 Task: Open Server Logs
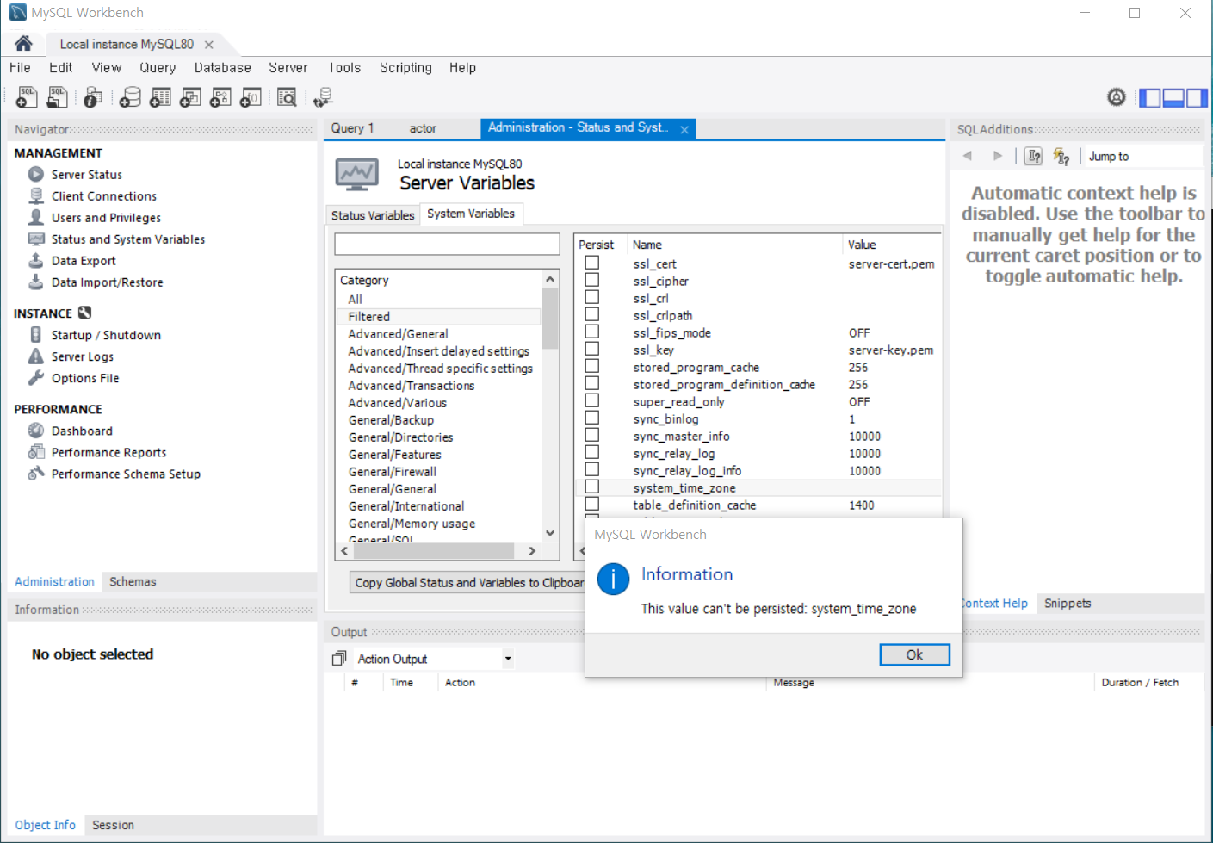82,356
